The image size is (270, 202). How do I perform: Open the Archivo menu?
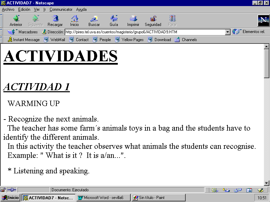coord(8,9)
